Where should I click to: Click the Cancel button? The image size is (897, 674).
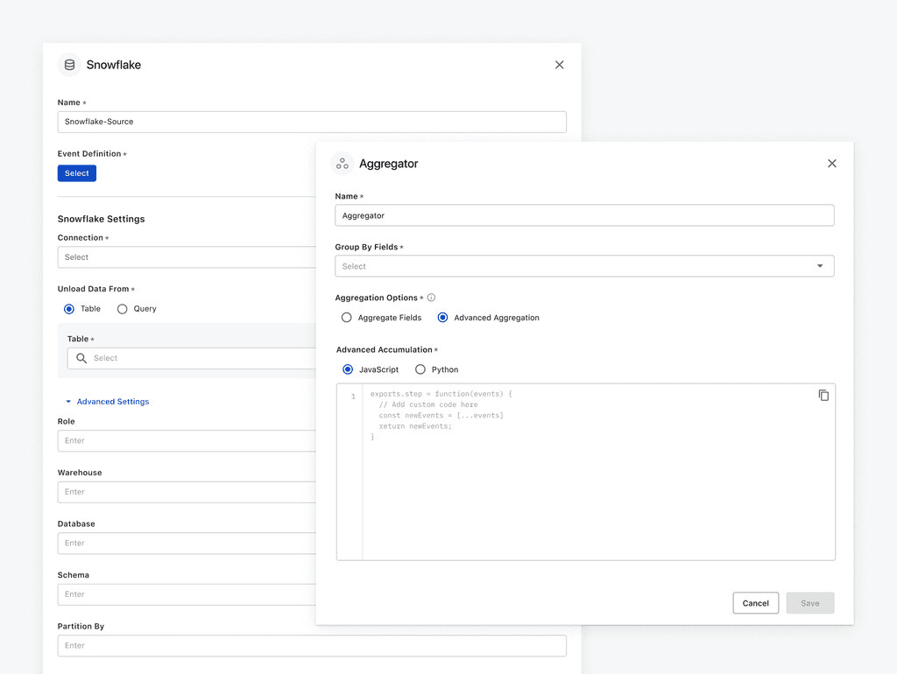tap(756, 603)
